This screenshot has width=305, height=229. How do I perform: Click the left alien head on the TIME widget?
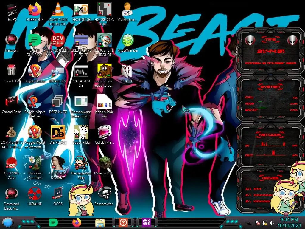pyautogui.click(x=250, y=40)
